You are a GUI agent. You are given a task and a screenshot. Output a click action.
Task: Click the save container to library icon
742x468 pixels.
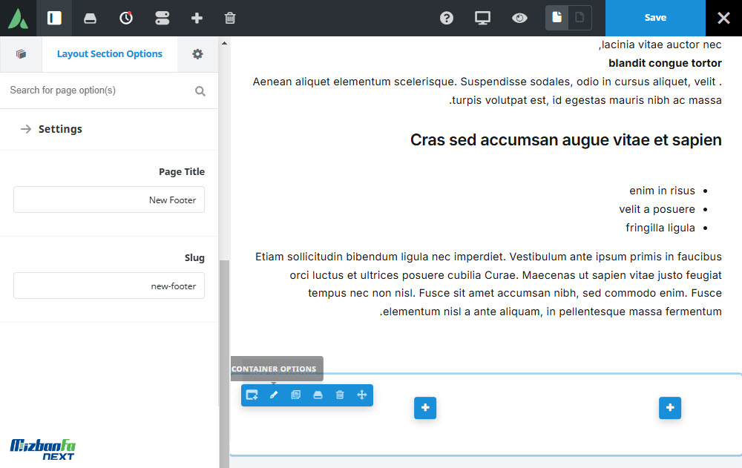pyautogui.click(x=318, y=395)
